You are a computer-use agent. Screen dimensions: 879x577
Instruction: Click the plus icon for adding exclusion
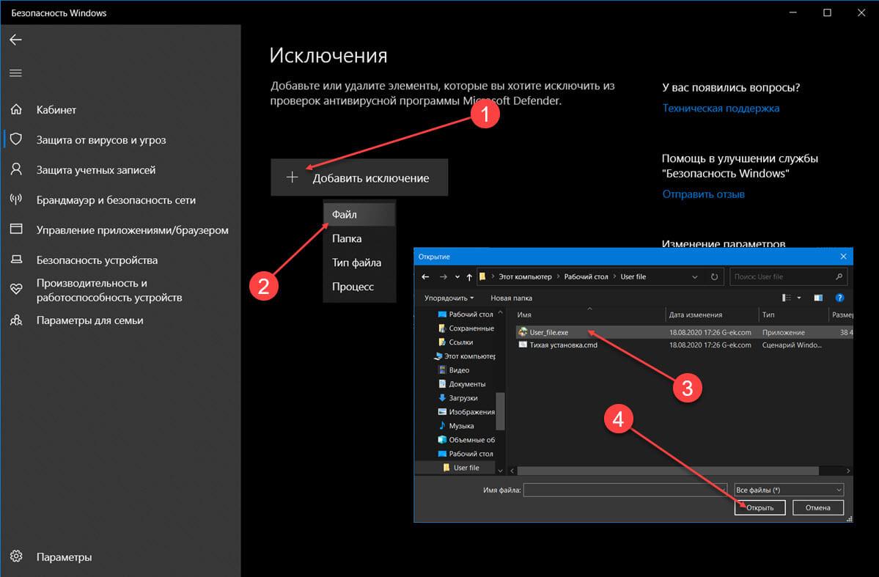(x=292, y=177)
